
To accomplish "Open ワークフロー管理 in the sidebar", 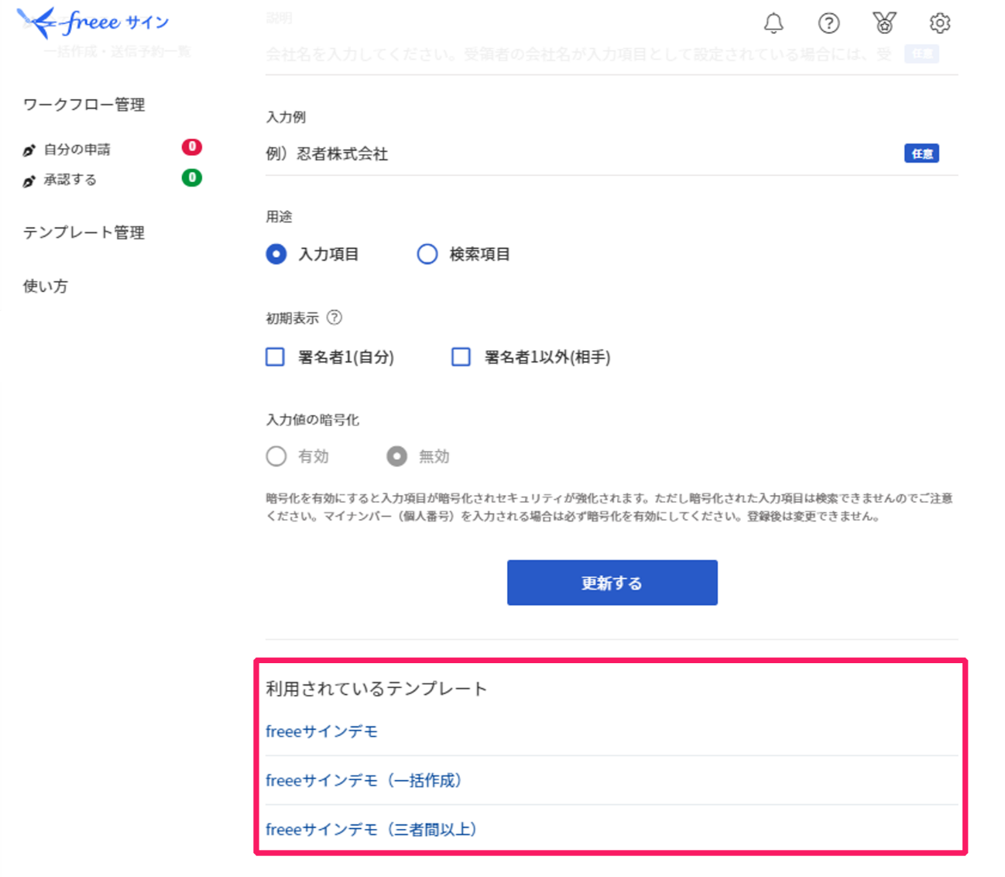I will coord(84,105).
